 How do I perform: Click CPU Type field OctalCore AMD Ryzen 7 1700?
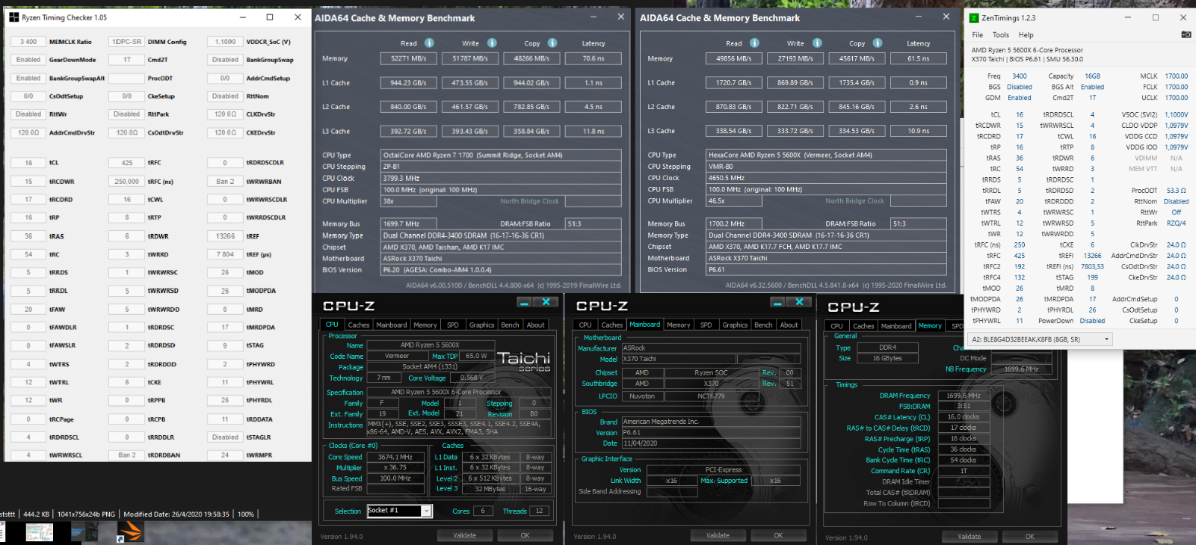click(502, 155)
